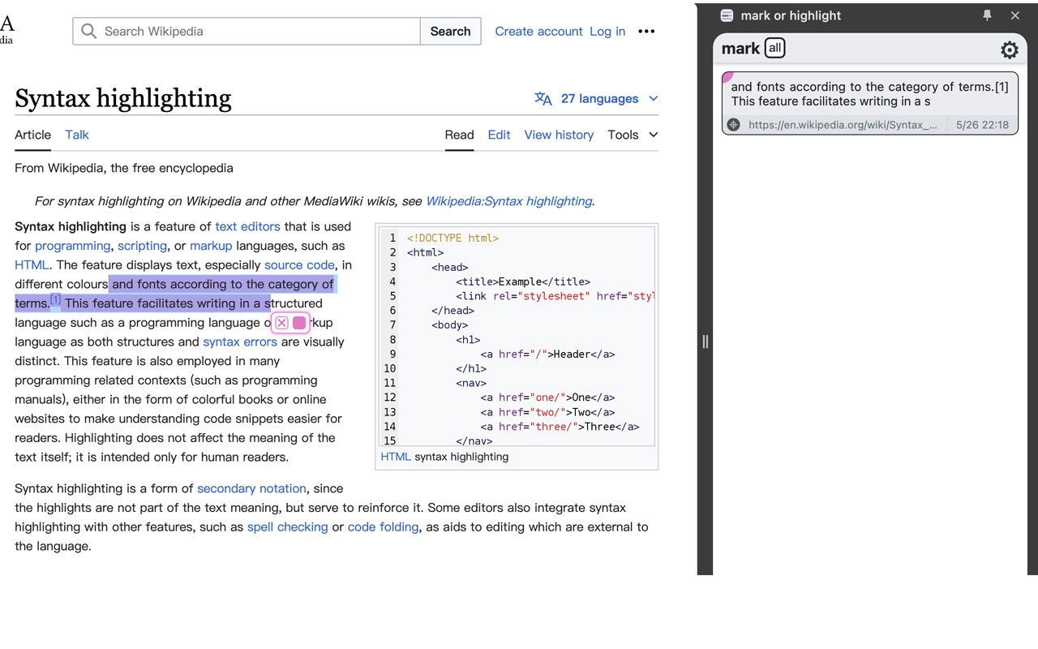Open the extension settings gear
This screenshot has width=1038, height=649.
(1010, 50)
